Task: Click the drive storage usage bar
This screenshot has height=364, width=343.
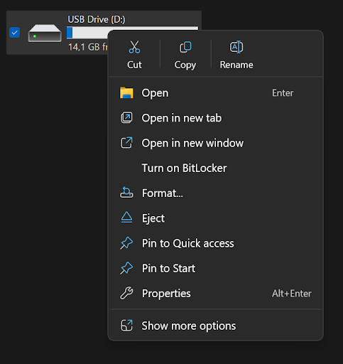Action: [87, 33]
